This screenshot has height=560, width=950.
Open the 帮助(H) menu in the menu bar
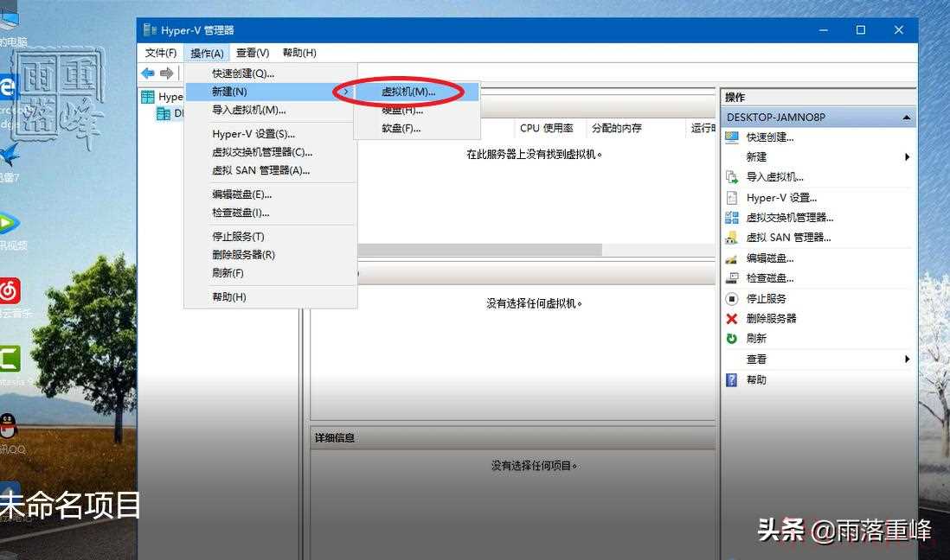(299, 54)
